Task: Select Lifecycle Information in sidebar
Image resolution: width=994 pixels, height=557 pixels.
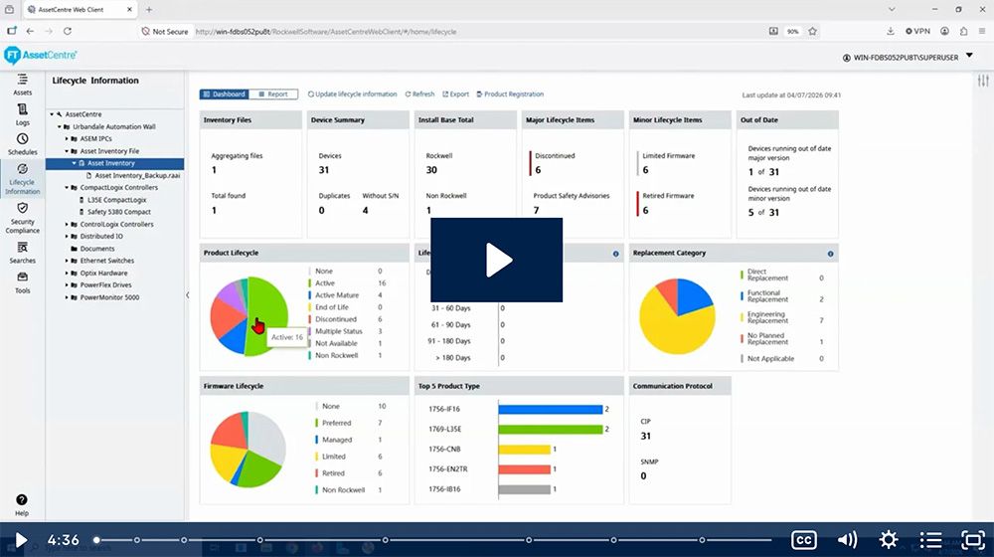Action: tap(22, 178)
